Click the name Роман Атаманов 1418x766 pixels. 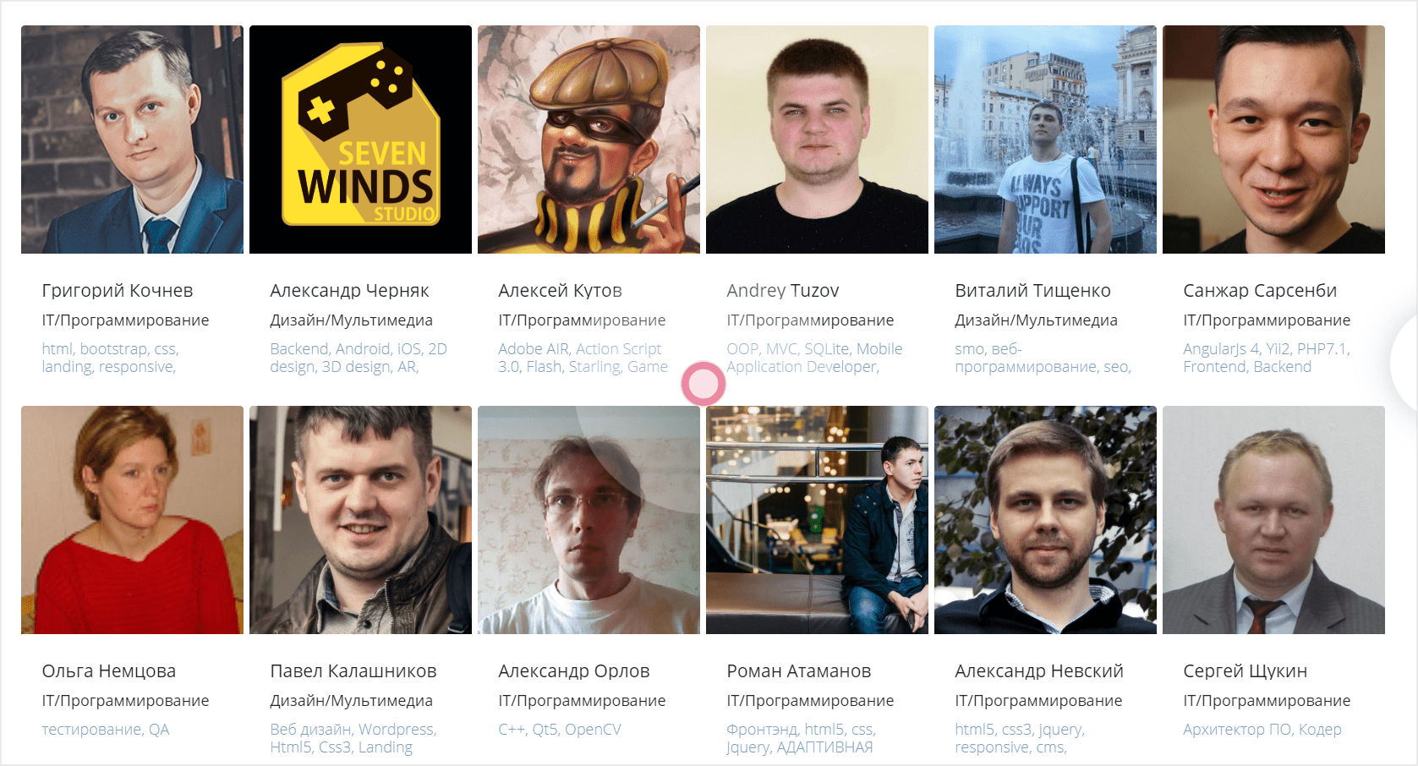pyautogui.click(x=799, y=671)
